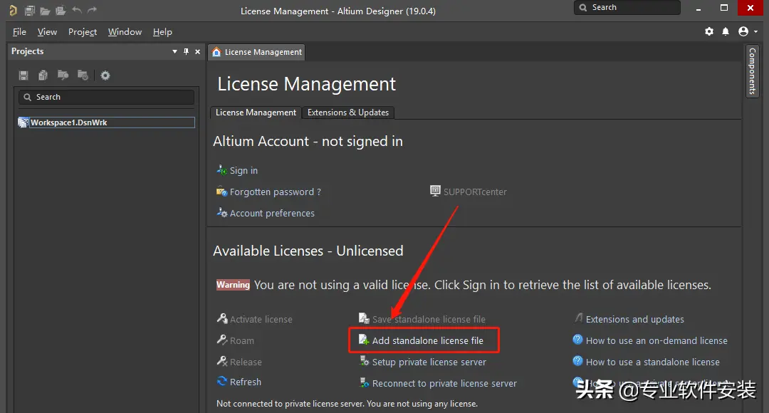Click the Save icon in Projects toolbar
The width and height of the screenshot is (769, 413).
[x=23, y=75]
